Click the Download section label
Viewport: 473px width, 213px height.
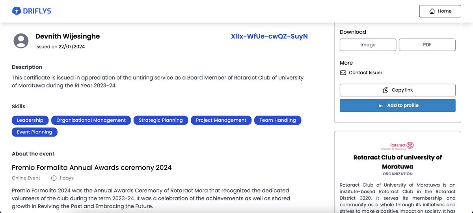(353, 32)
